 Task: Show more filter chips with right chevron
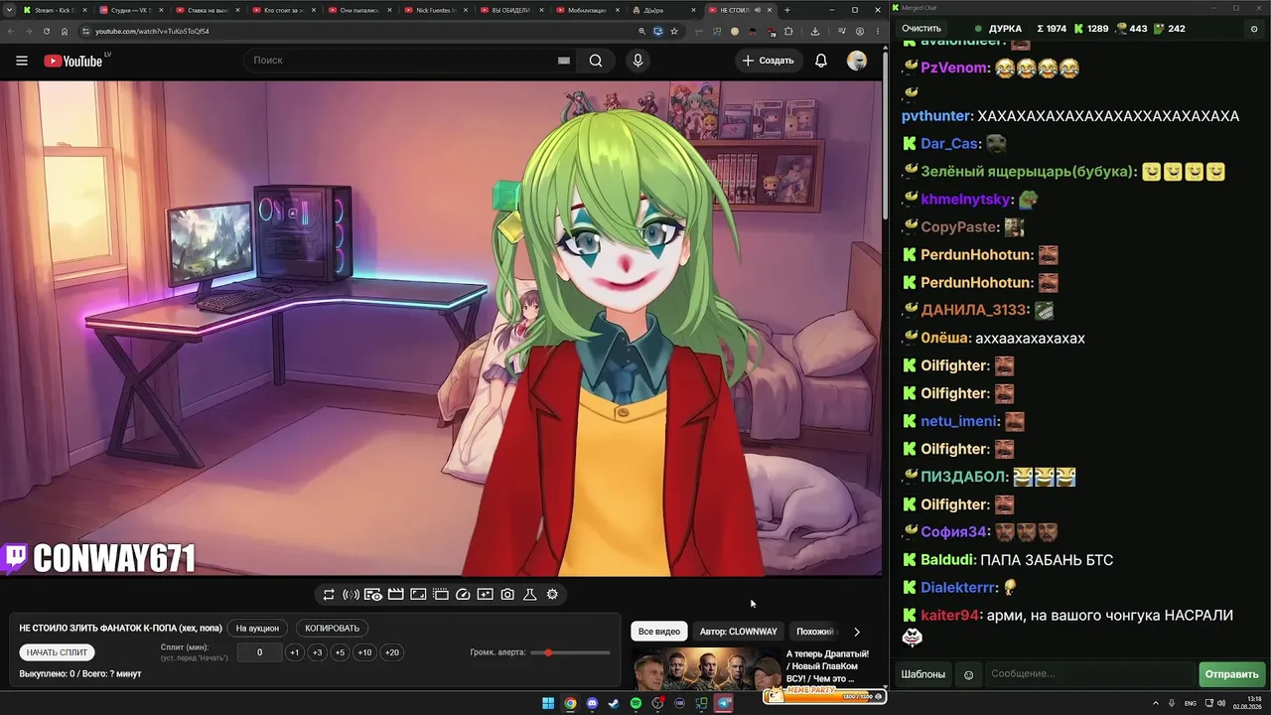(x=857, y=632)
